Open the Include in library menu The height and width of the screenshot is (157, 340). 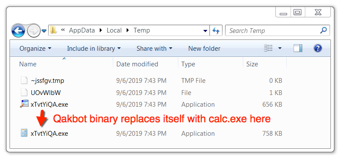click(x=94, y=49)
